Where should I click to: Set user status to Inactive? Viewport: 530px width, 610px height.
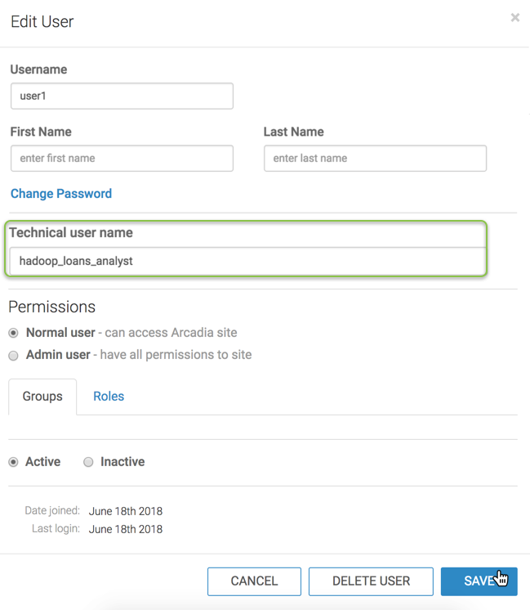tap(88, 462)
